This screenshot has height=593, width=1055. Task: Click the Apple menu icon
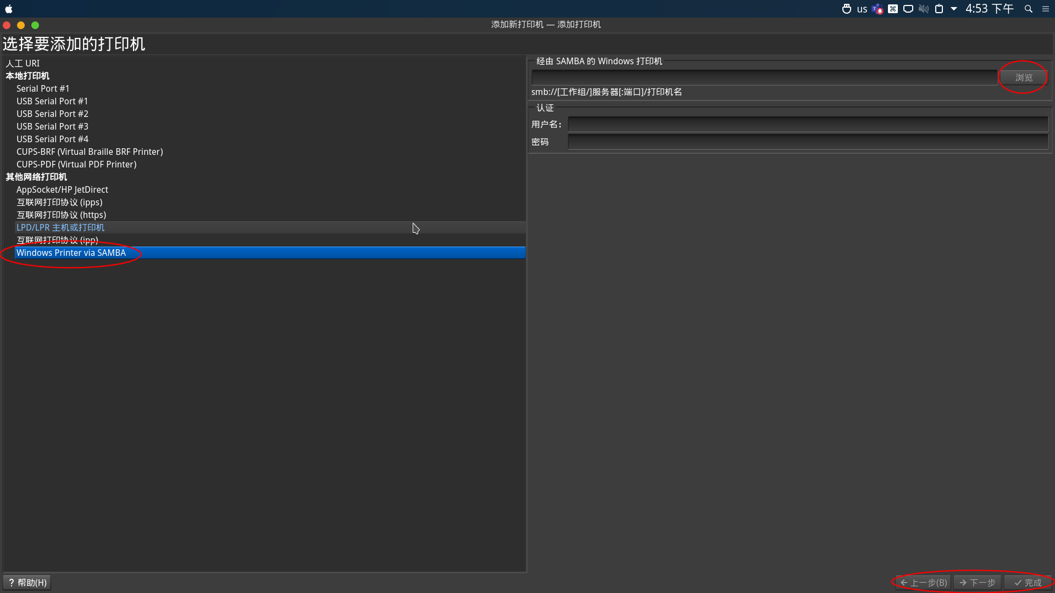click(x=9, y=9)
